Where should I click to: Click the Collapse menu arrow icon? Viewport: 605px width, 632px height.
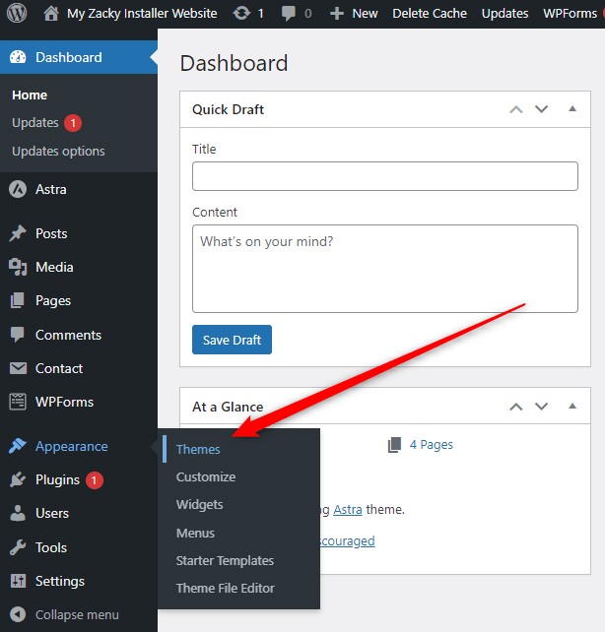[x=18, y=614]
